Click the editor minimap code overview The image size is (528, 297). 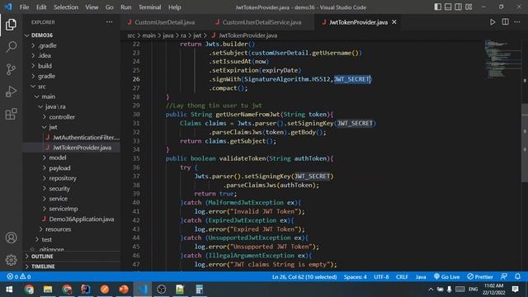pos(502,59)
